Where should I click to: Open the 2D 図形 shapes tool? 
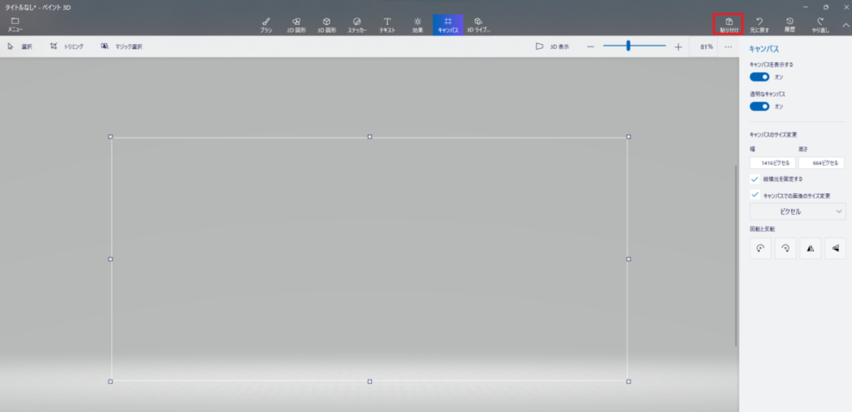pyautogui.click(x=296, y=25)
